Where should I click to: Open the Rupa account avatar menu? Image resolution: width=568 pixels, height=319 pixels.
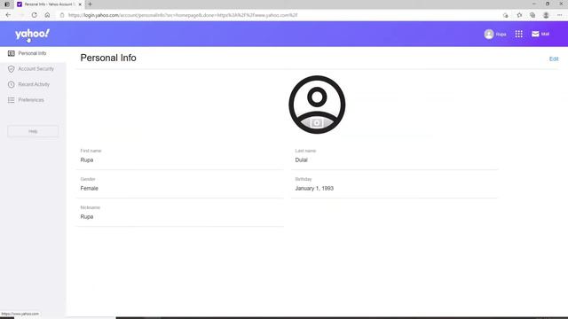[x=489, y=34]
